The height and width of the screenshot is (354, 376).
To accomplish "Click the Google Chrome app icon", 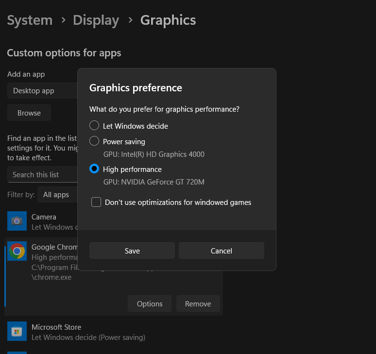I will tap(17, 251).
